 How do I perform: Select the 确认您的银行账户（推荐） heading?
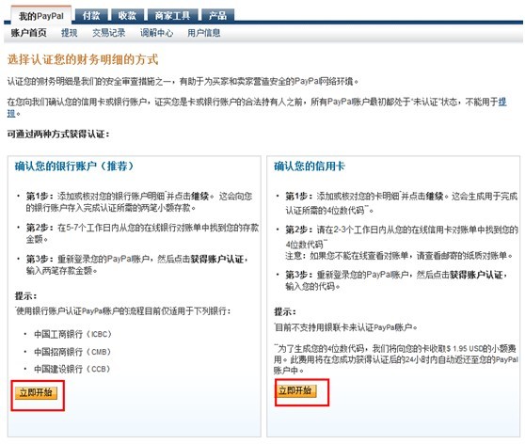74,166
